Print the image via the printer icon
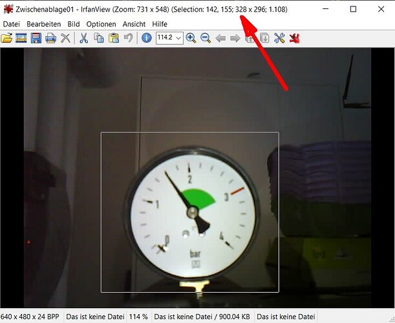Image resolution: width=395 pixels, height=323 pixels. pyautogui.click(x=50, y=38)
